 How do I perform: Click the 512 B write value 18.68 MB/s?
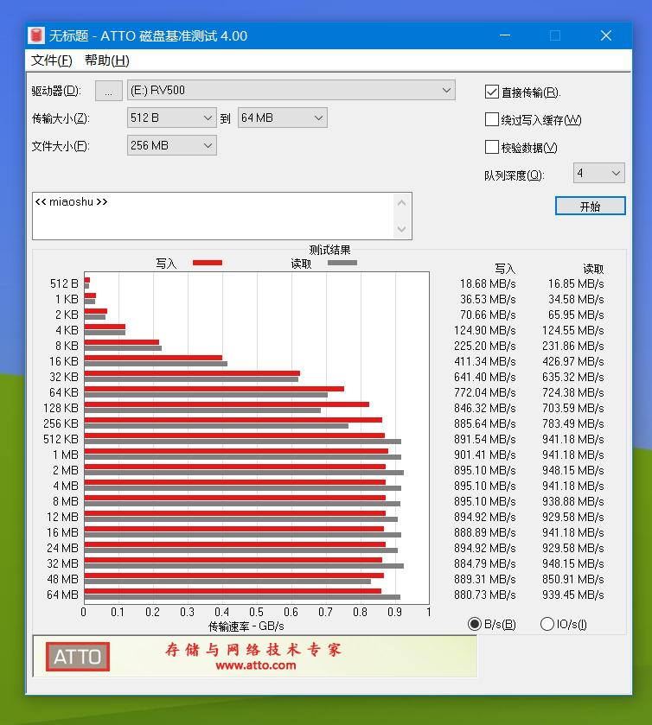[488, 284]
